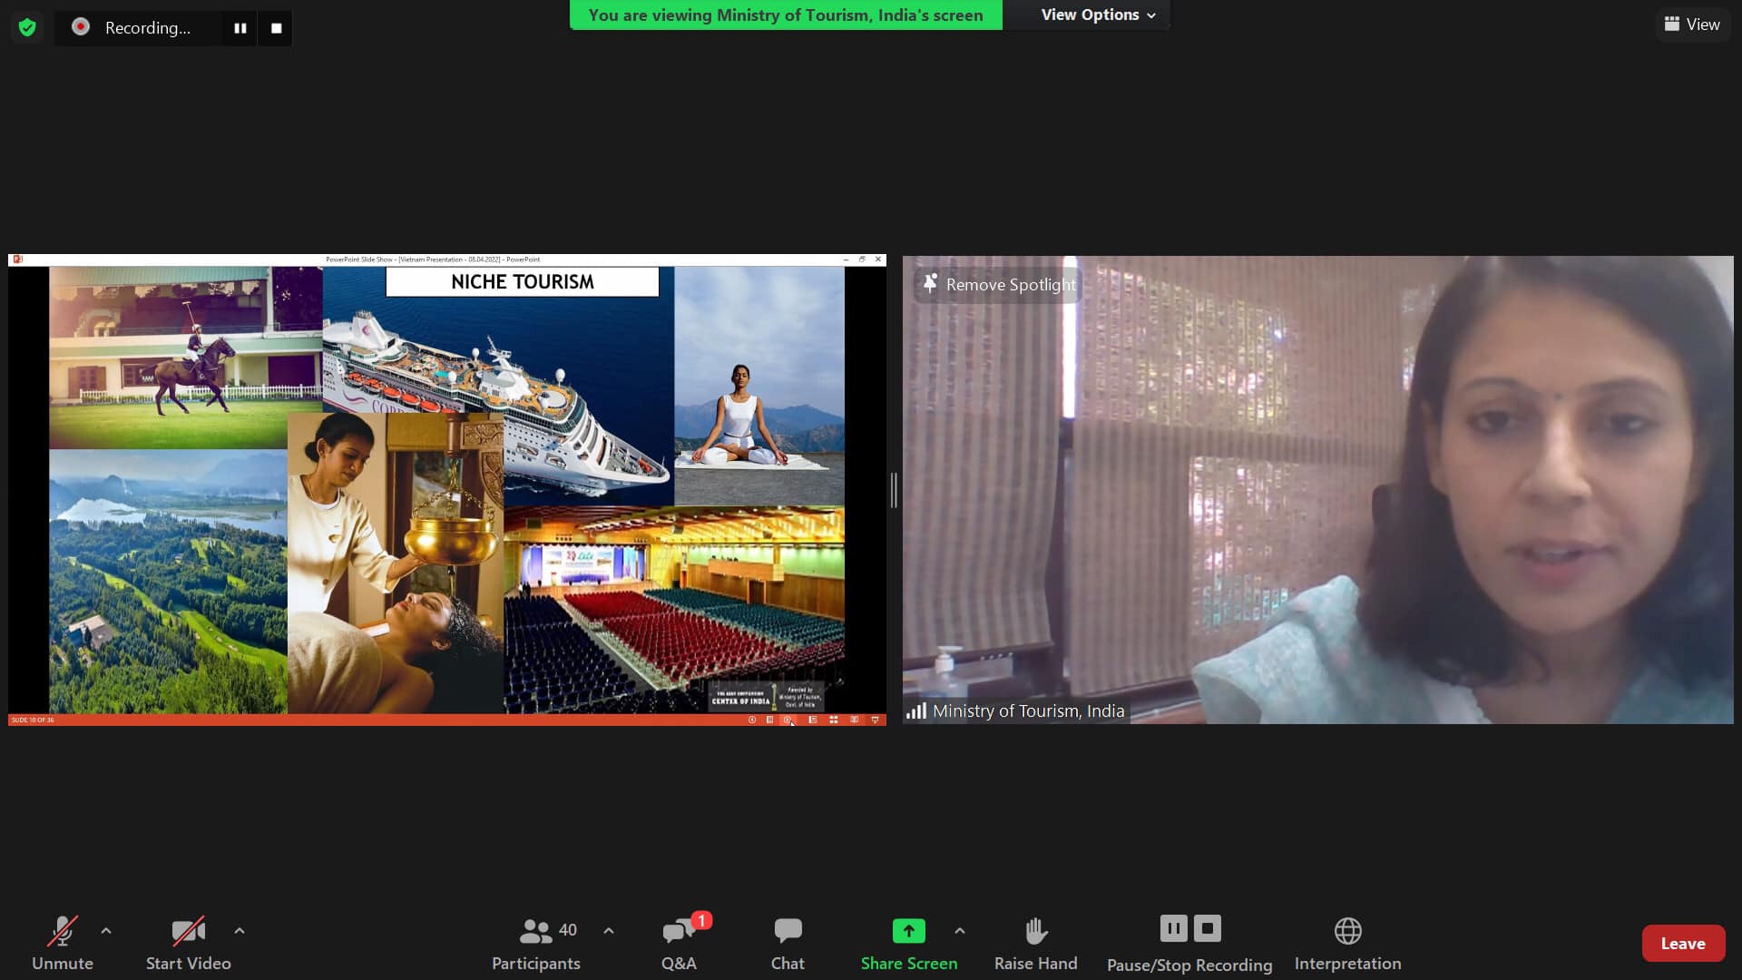The width and height of the screenshot is (1742, 980).
Task: Remove Spotlight from speaker video
Action: pos(999,285)
